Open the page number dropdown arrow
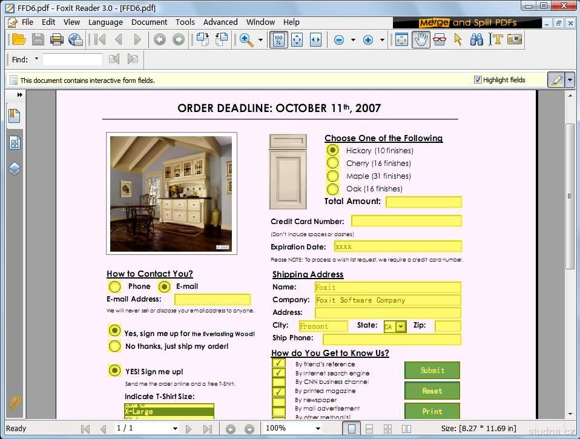This screenshot has height=439, width=580. pyautogui.click(x=175, y=429)
